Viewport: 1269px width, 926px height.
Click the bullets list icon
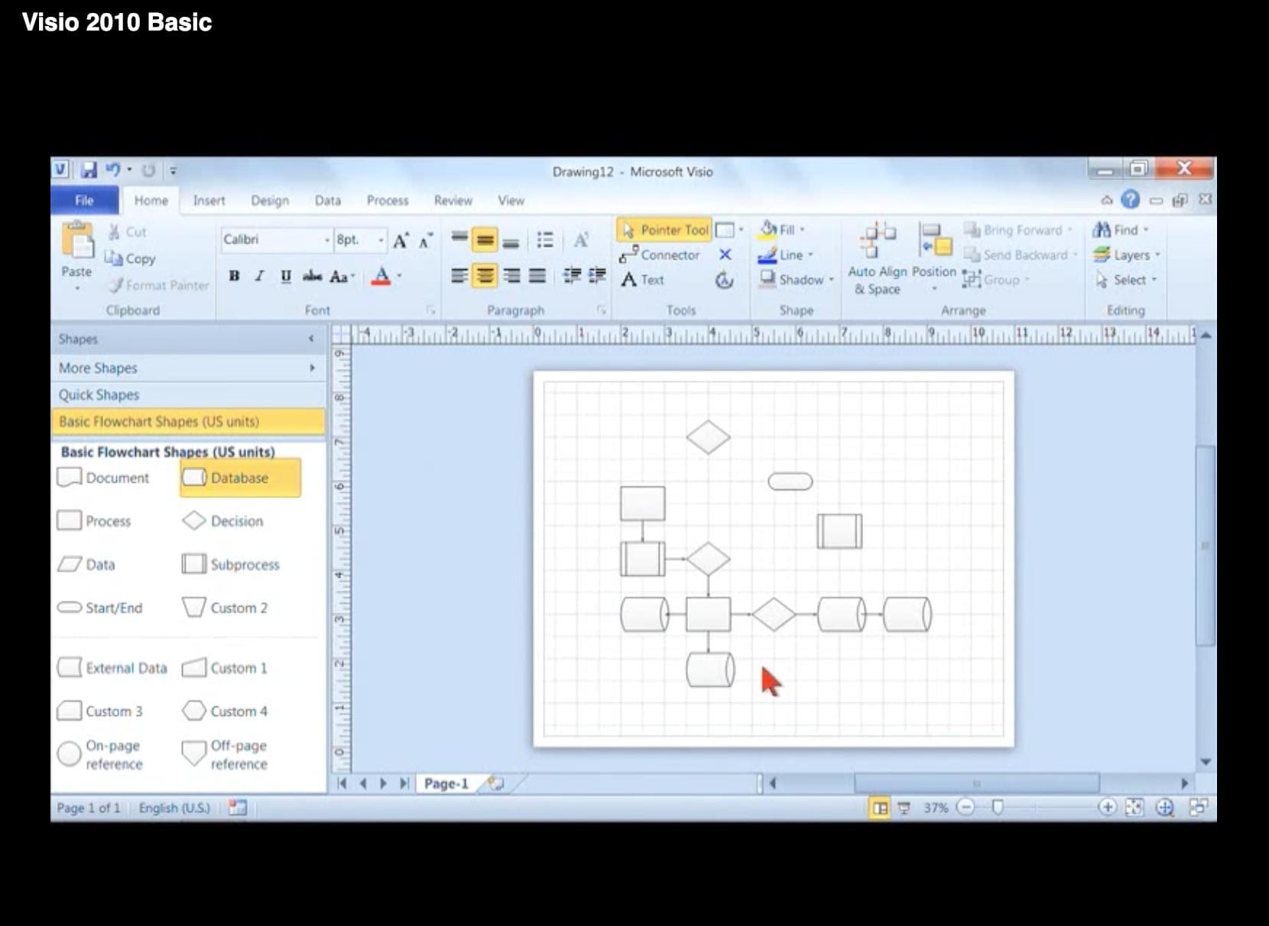[545, 240]
